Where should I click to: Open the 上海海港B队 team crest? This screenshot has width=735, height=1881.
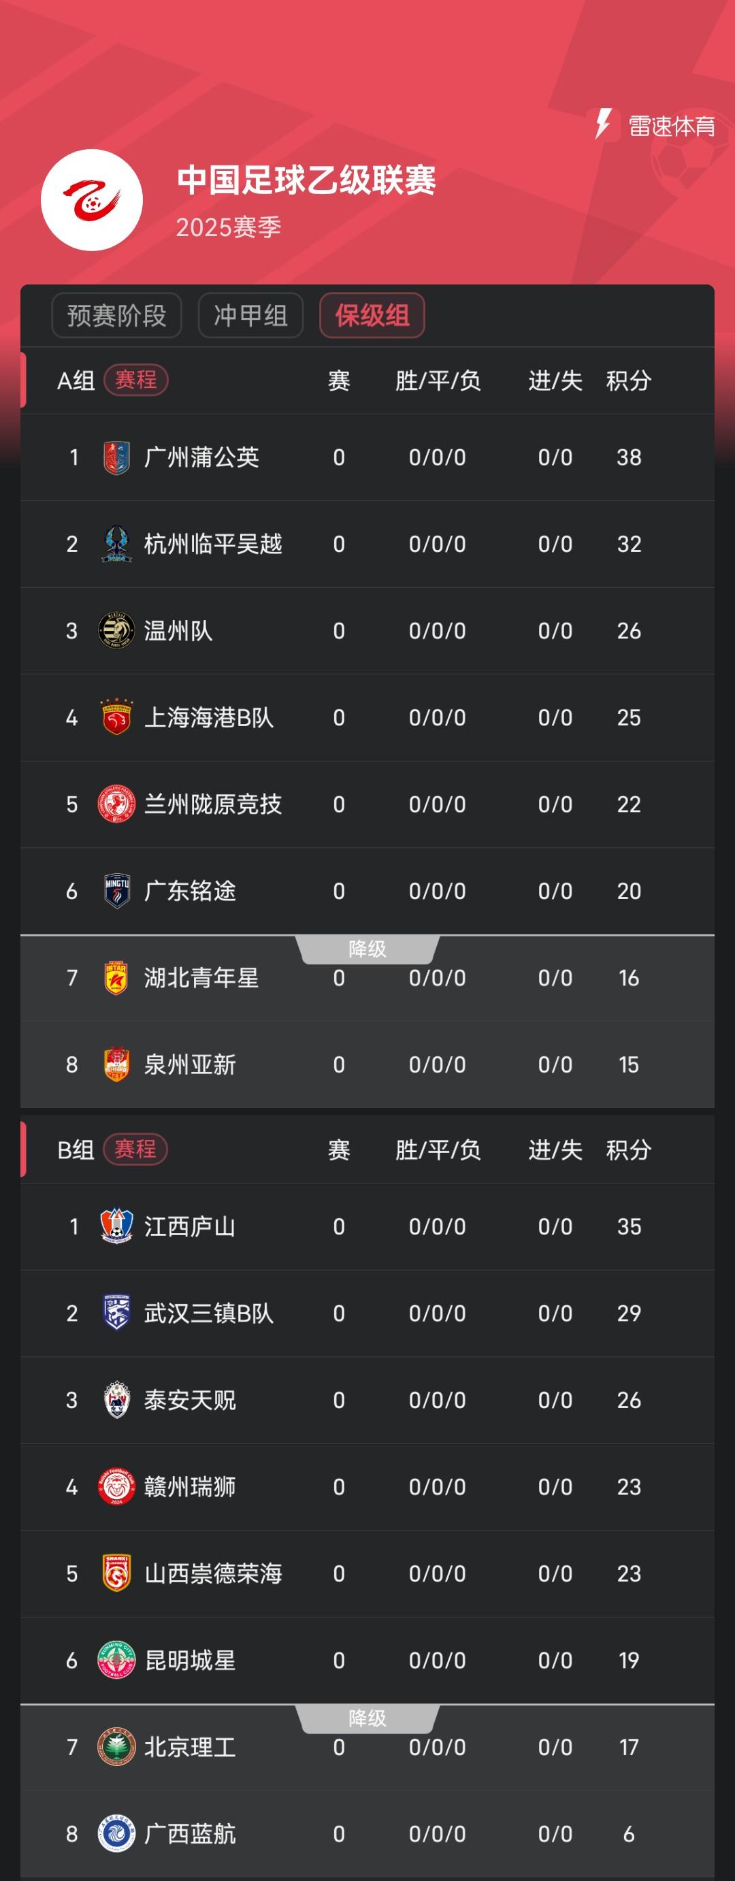tap(117, 718)
